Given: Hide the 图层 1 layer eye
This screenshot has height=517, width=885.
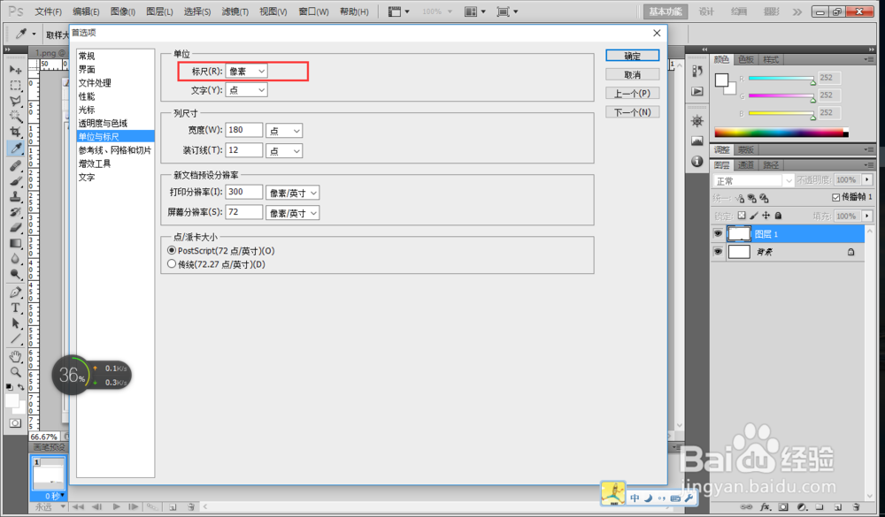Looking at the screenshot, I should [718, 233].
